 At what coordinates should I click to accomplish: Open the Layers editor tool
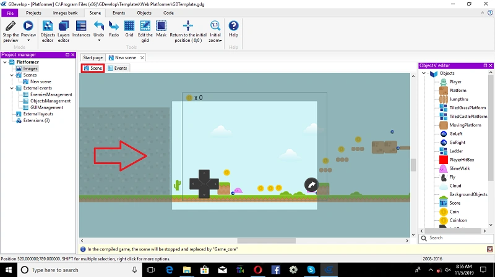click(64, 31)
